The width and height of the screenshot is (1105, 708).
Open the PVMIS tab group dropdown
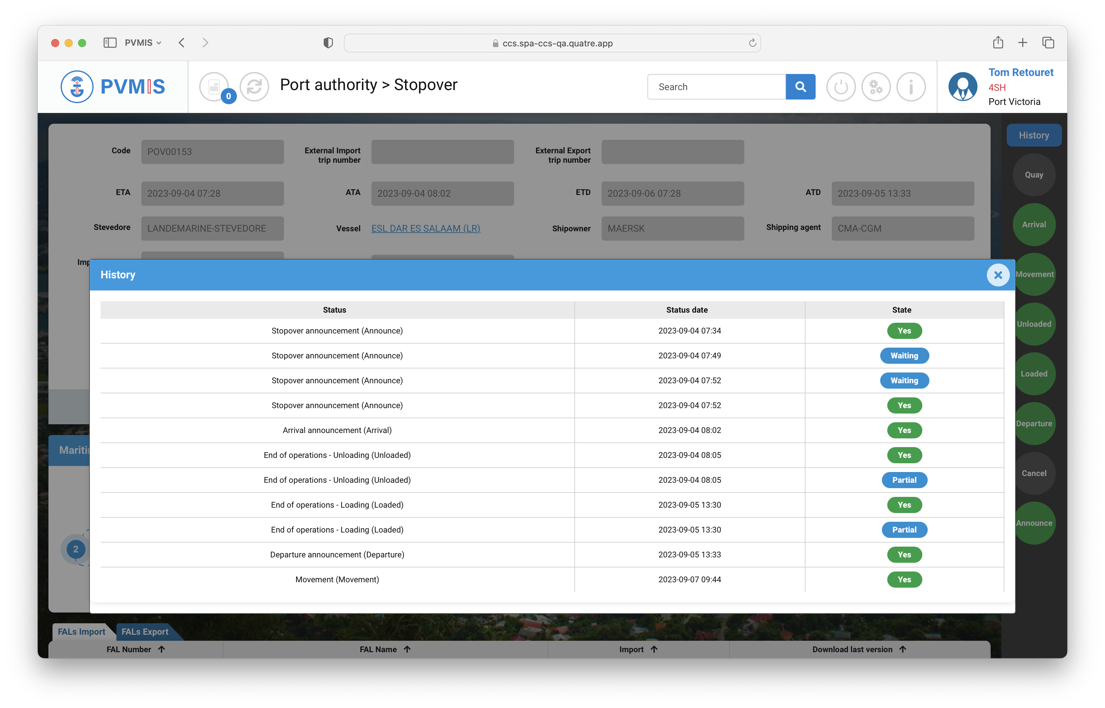pyautogui.click(x=143, y=43)
